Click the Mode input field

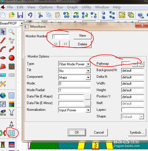[x=74, y=83]
